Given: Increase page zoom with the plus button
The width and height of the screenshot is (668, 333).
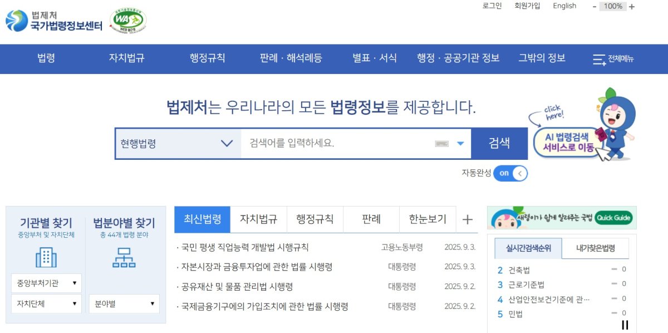Looking at the screenshot, I should click(x=631, y=7).
